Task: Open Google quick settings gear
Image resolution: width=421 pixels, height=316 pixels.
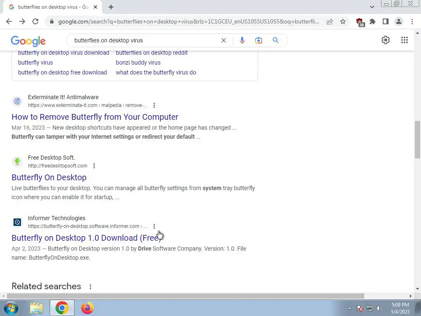Action: 386,40
